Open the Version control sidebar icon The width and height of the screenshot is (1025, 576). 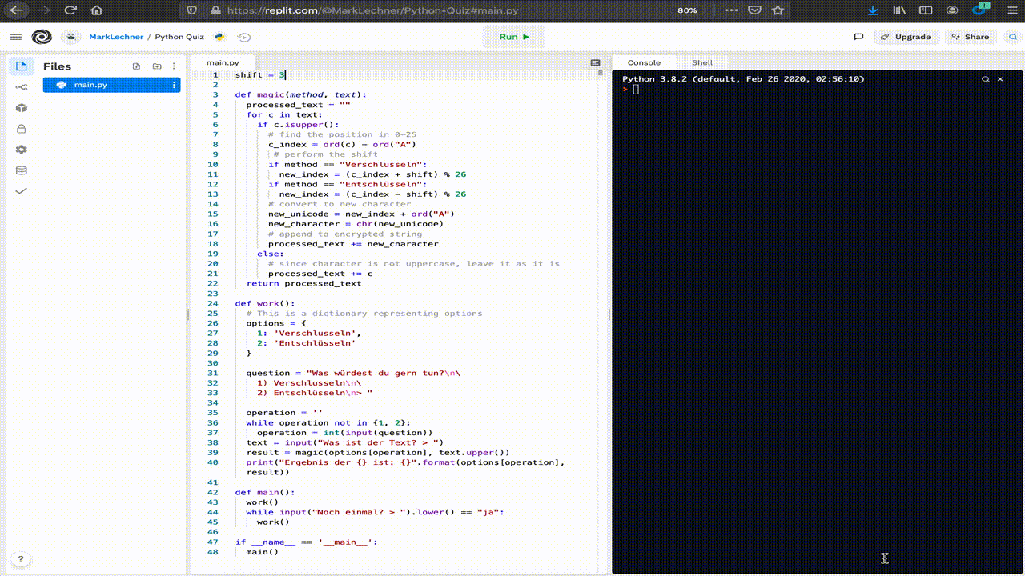pos(22,87)
